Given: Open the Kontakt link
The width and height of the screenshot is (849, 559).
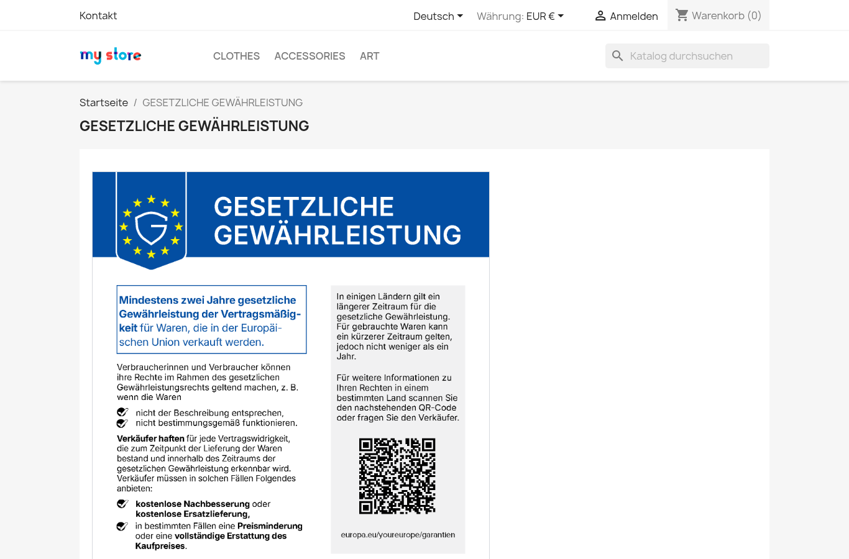Looking at the screenshot, I should click(98, 16).
